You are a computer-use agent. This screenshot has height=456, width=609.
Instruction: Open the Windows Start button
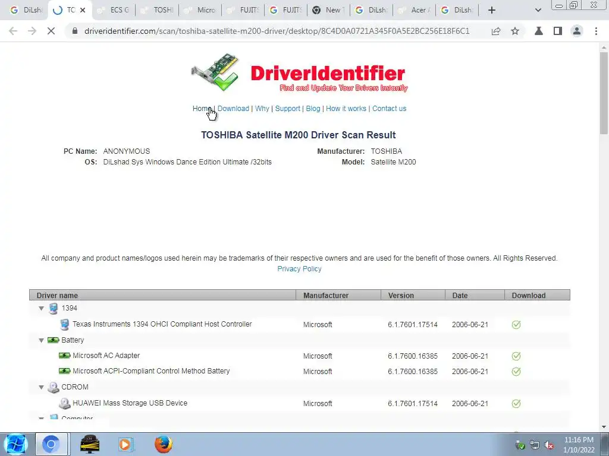tap(15, 444)
